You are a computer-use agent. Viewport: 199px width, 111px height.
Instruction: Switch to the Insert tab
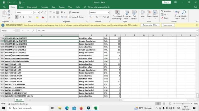21,7
